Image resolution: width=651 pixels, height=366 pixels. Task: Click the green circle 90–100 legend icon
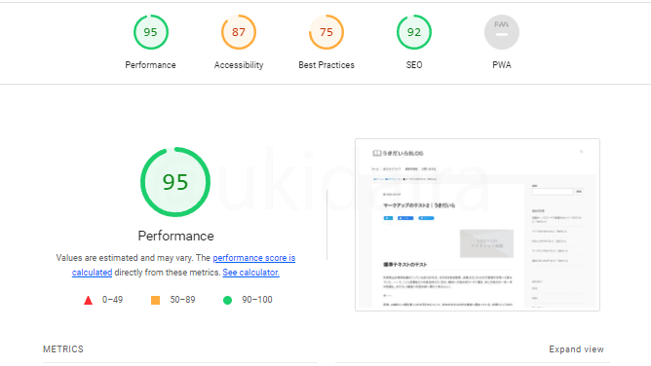227,300
